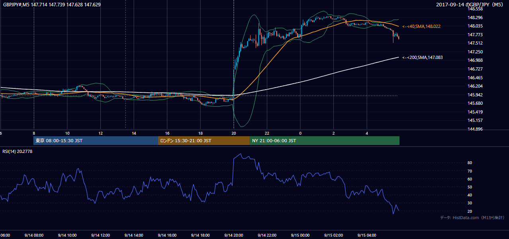Click price axis label 148.296

[x=475, y=18]
